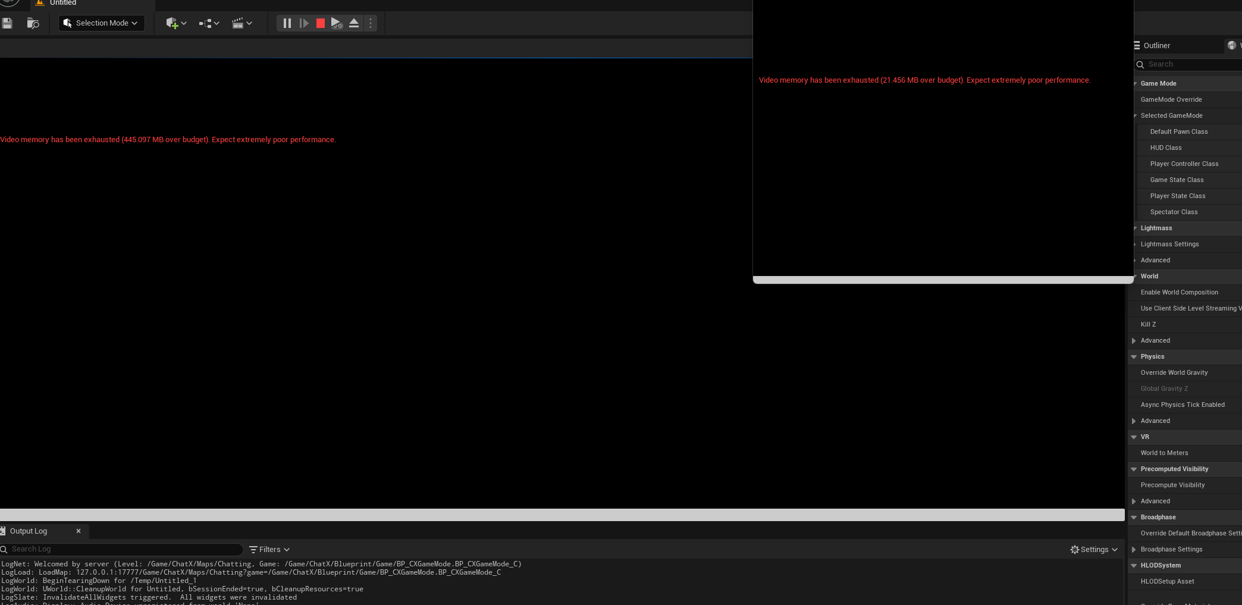Select Use Client Side Level Streaming row
The height and width of the screenshot is (605, 1242).
coord(1185,308)
